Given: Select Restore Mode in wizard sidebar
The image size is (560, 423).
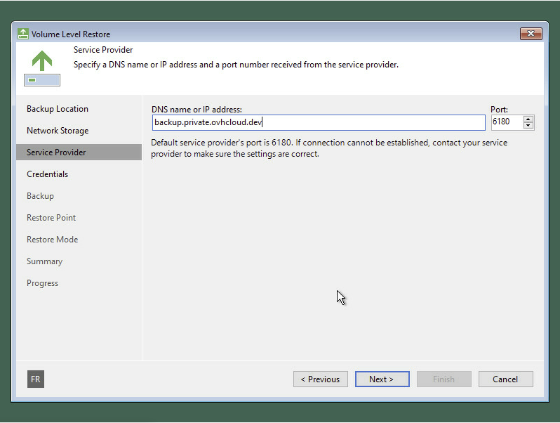Looking at the screenshot, I should click(x=52, y=240).
